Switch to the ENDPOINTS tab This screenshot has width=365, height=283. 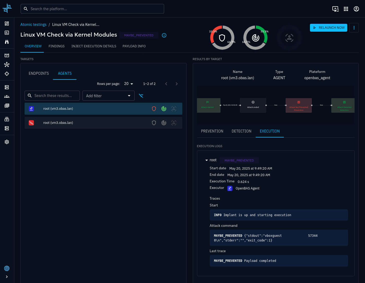[39, 73]
